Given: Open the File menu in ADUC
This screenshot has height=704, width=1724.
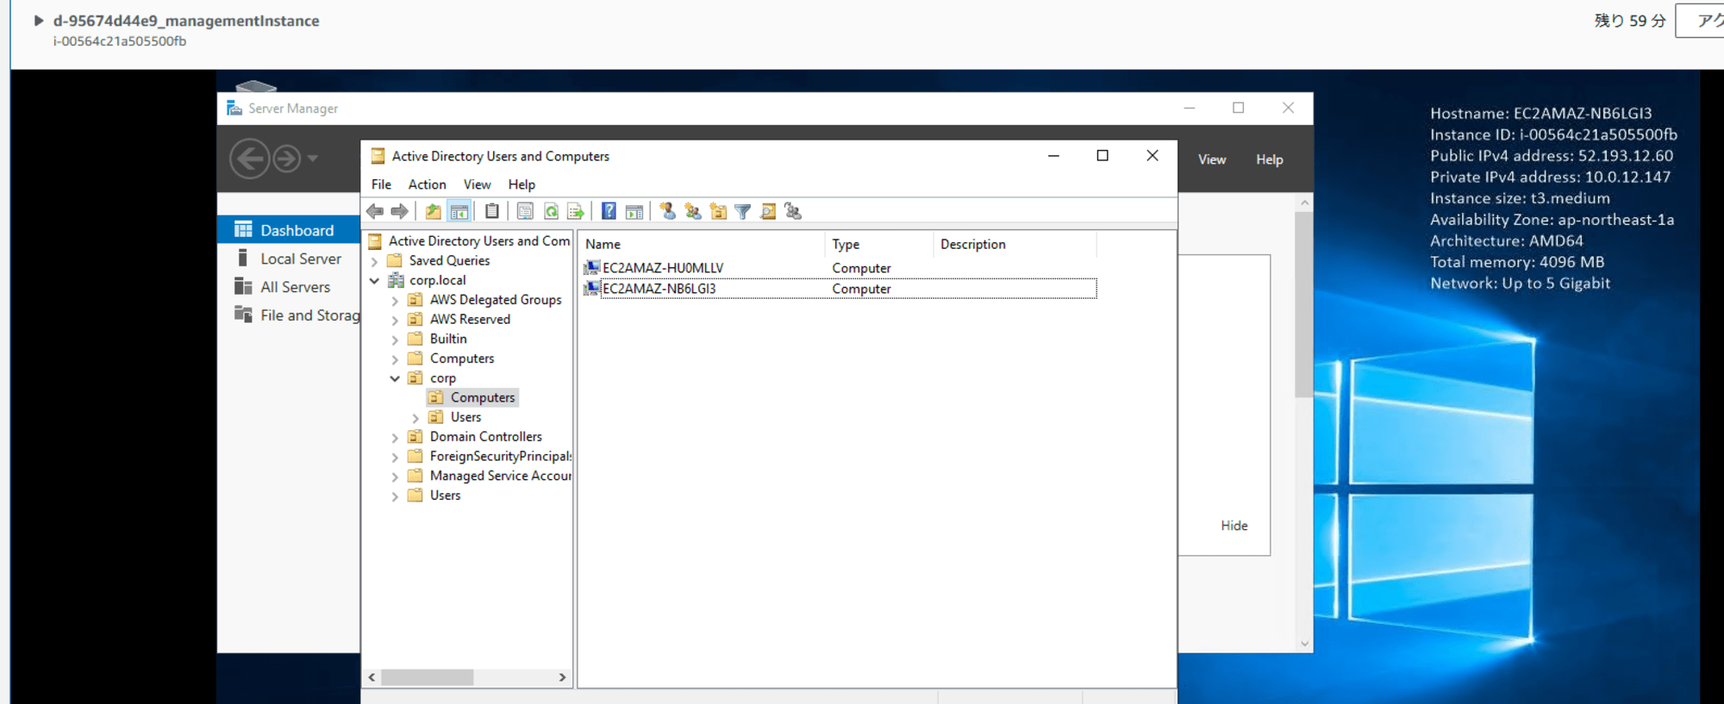Looking at the screenshot, I should click(x=381, y=184).
